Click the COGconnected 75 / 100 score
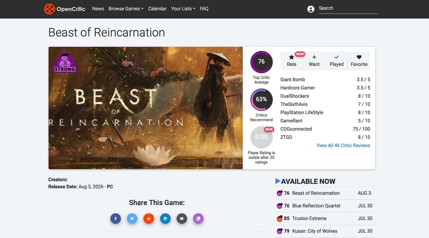The image size is (429, 238). 361,129
